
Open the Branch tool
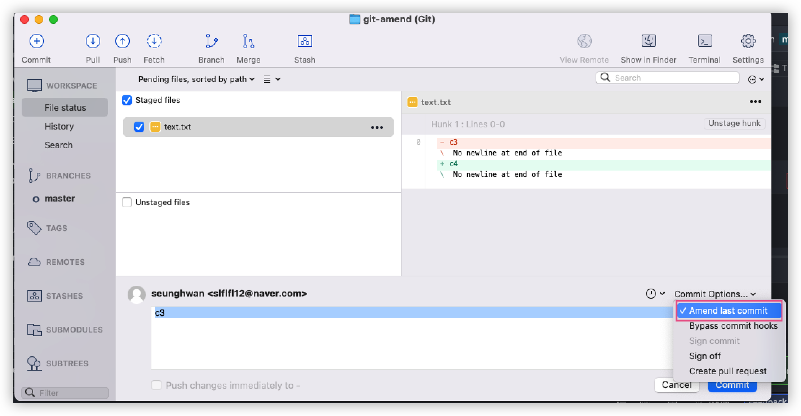(x=211, y=41)
